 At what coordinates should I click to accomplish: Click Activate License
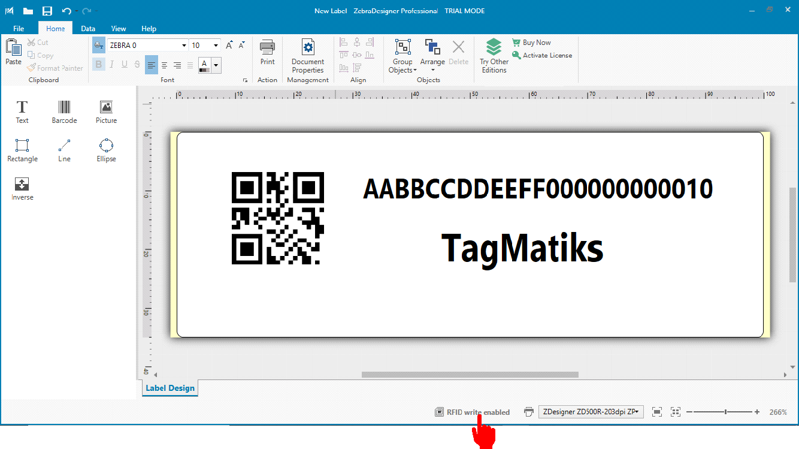tap(547, 55)
